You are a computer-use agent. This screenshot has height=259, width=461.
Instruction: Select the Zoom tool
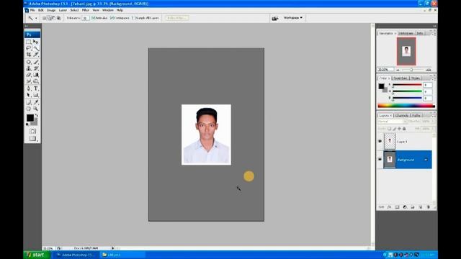tap(36, 109)
